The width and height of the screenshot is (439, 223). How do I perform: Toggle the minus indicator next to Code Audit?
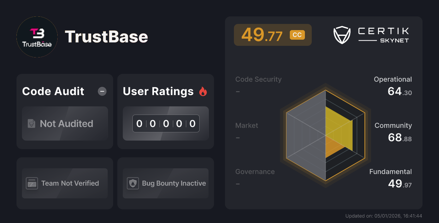click(102, 91)
